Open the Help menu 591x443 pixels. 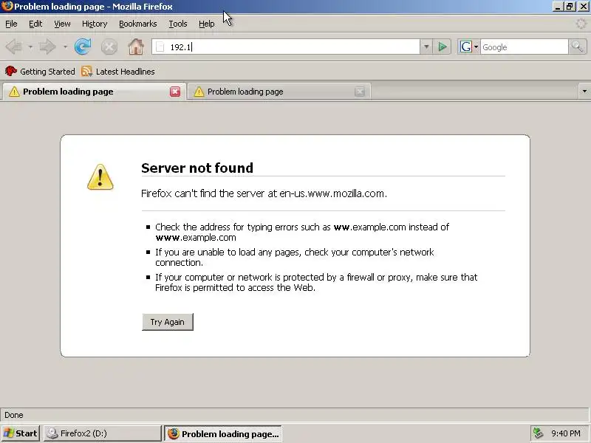207,24
